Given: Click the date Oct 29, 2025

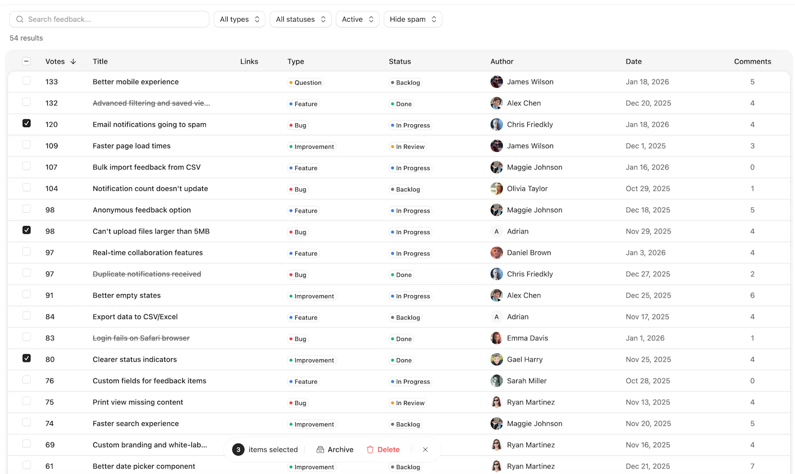Looking at the screenshot, I should pyautogui.click(x=648, y=189).
